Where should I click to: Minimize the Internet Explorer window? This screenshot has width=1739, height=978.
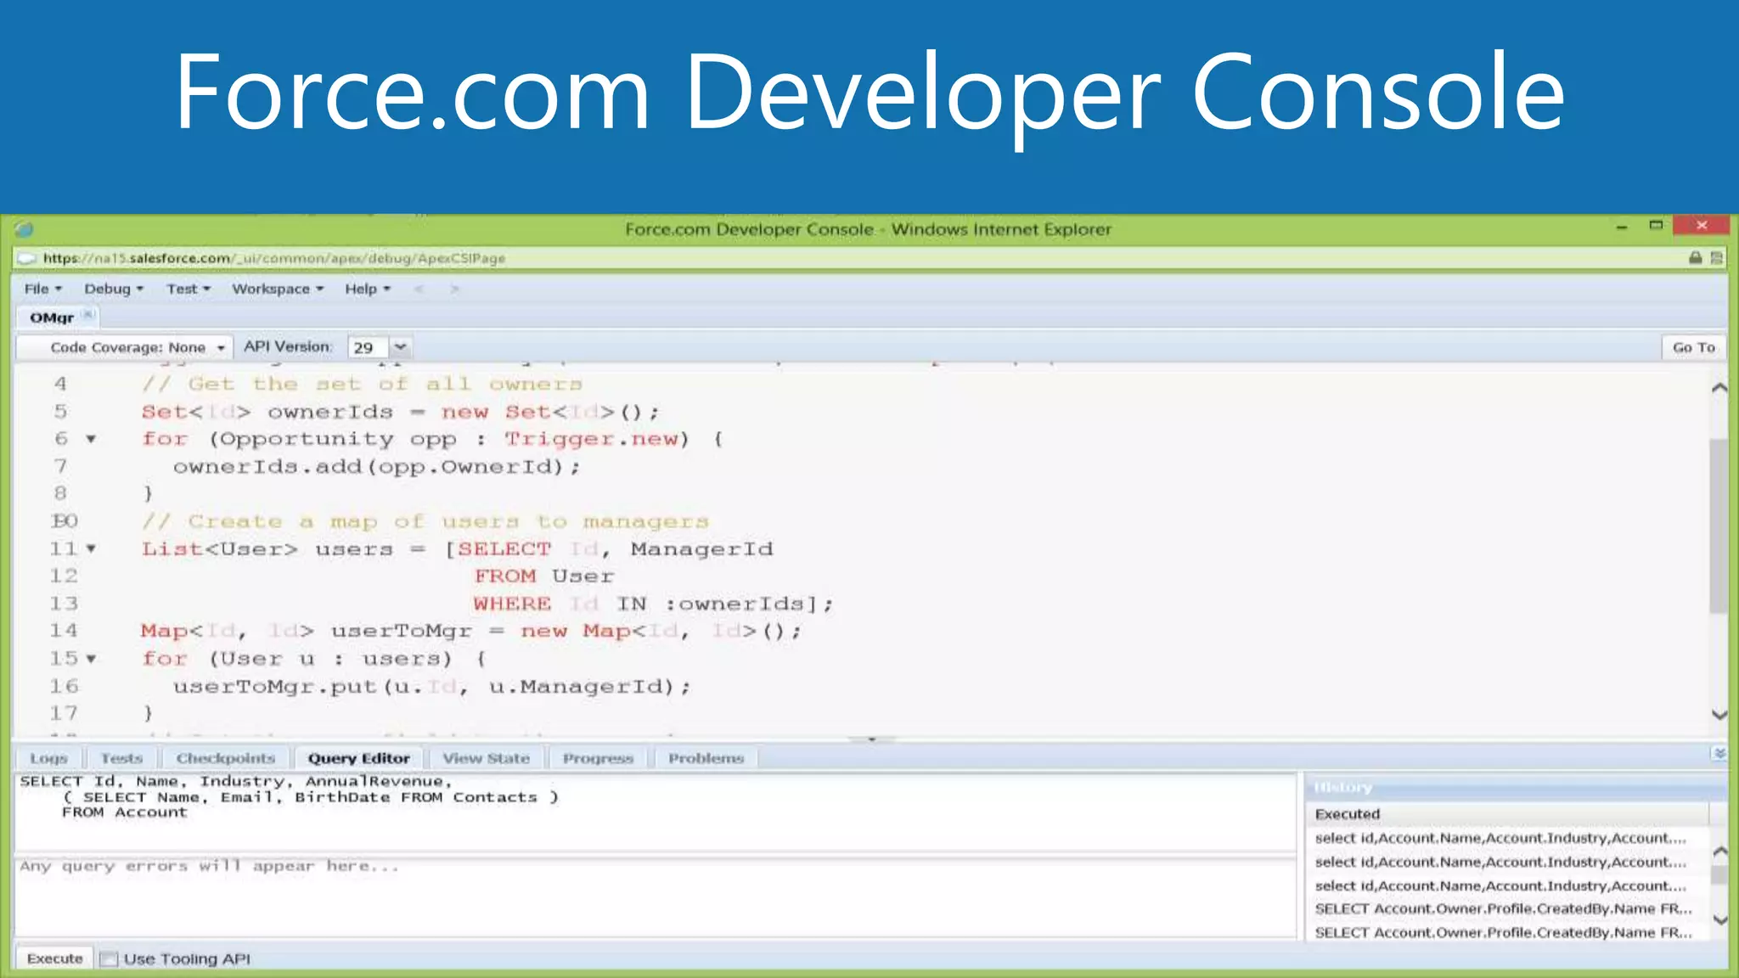click(x=1621, y=227)
